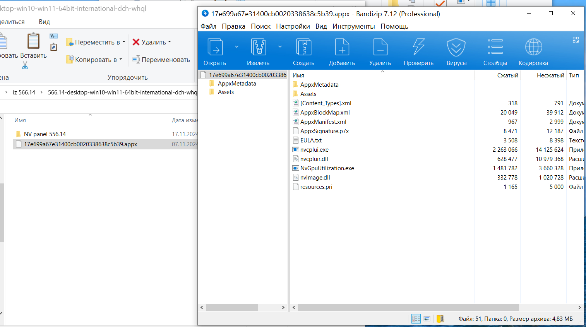Click the paste shortcut icon in Explorer ribbon
This screenshot has width=586, height=327.
(53, 47)
